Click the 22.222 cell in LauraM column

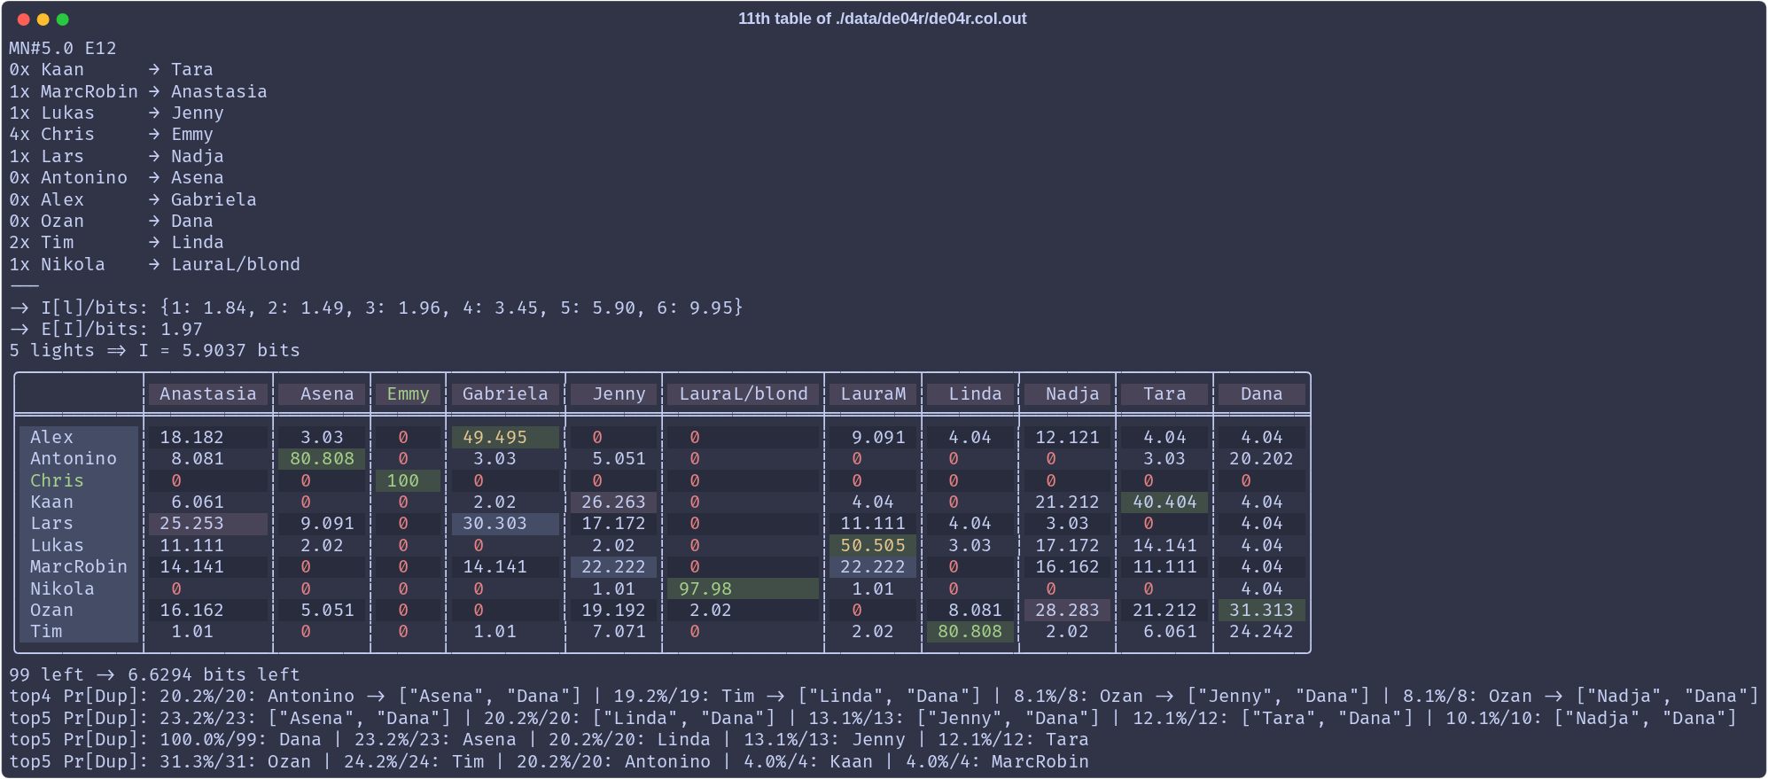tap(873, 566)
